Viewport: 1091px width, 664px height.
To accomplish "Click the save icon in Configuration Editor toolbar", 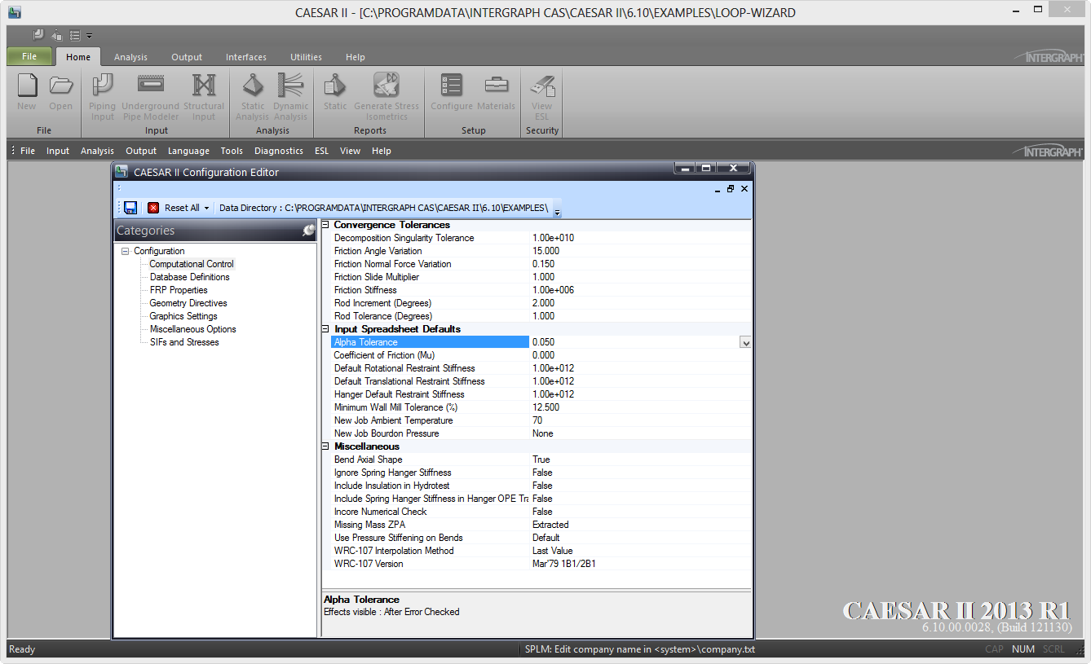I will coord(130,208).
